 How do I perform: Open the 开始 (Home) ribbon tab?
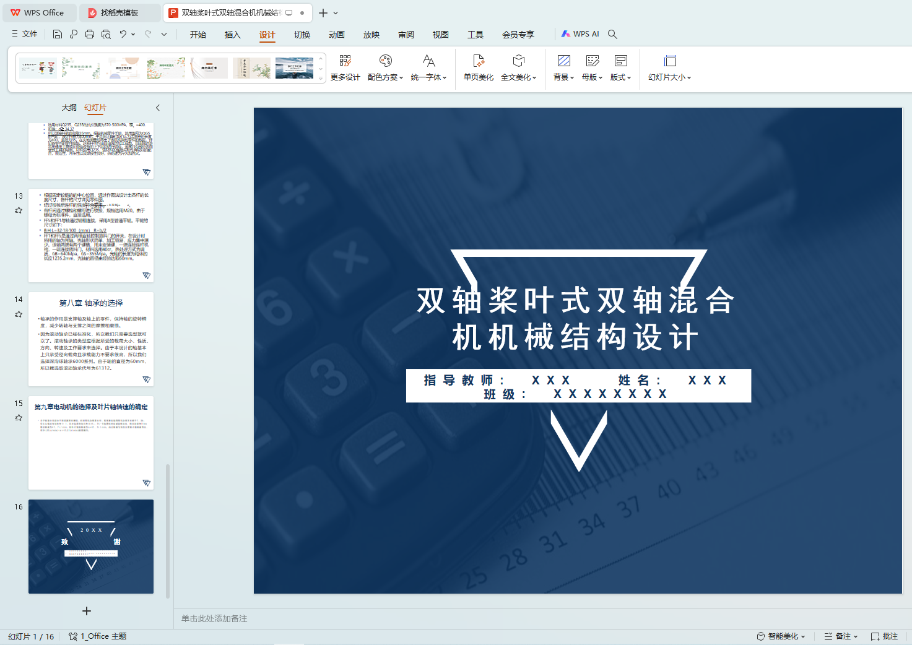click(198, 35)
